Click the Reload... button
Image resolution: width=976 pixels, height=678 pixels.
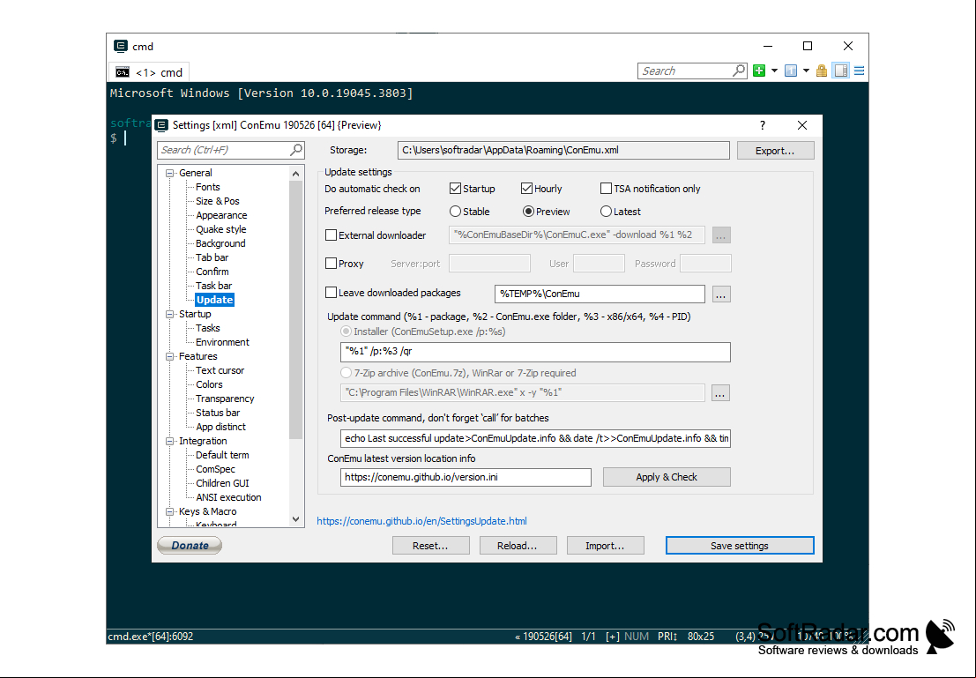click(x=518, y=546)
